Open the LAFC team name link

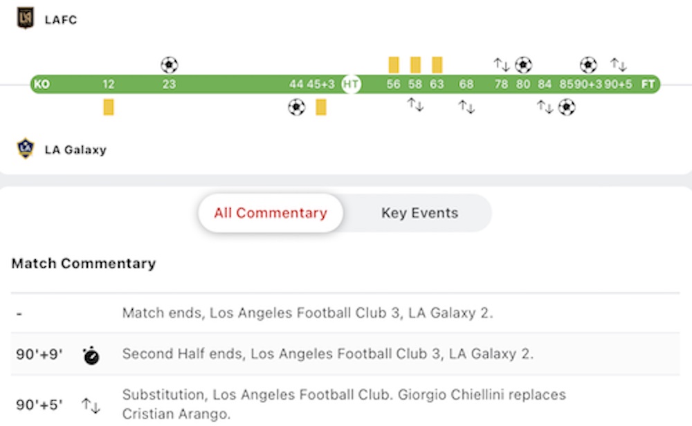[61, 20]
